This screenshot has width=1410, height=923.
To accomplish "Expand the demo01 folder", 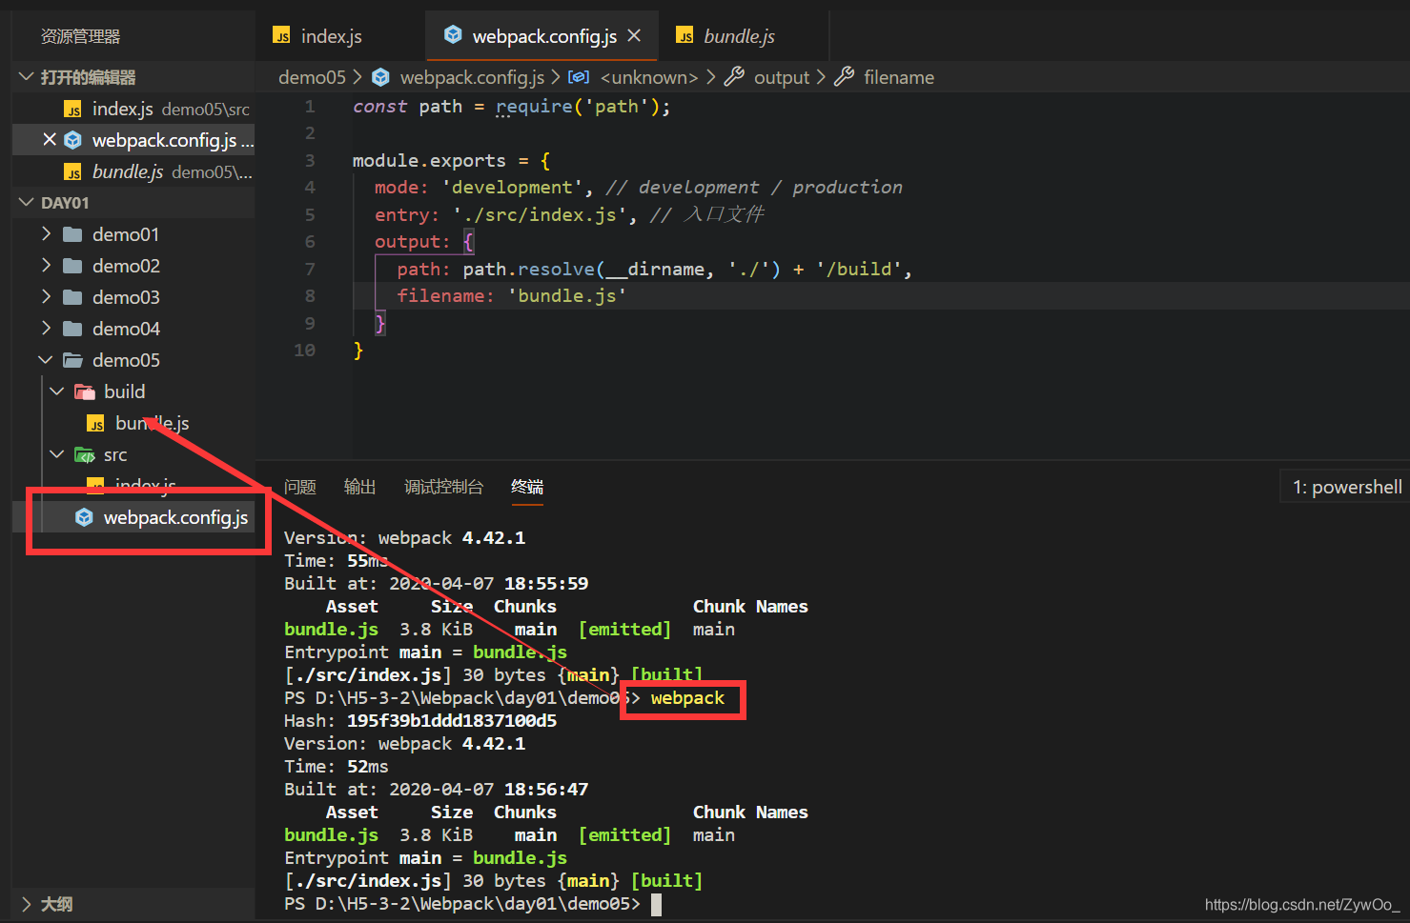I will tap(46, 233).
